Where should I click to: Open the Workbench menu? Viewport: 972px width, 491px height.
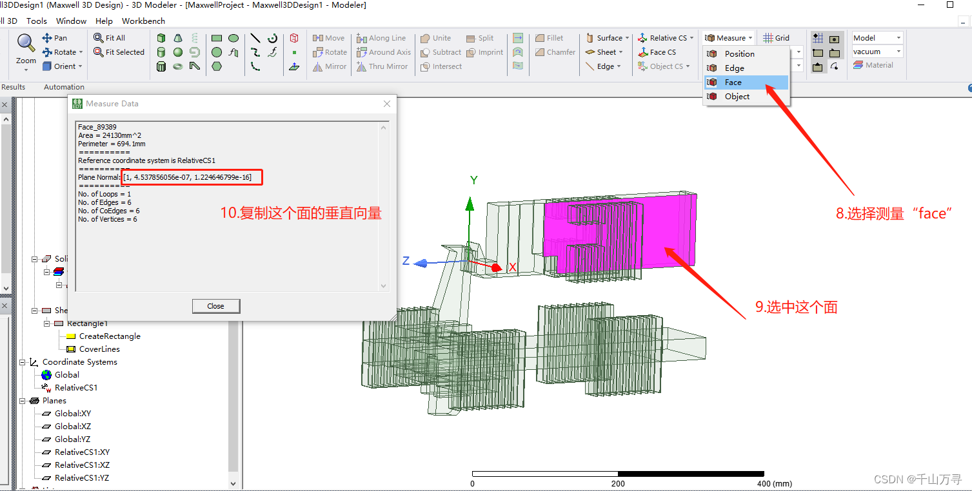(x=143, y=21)
